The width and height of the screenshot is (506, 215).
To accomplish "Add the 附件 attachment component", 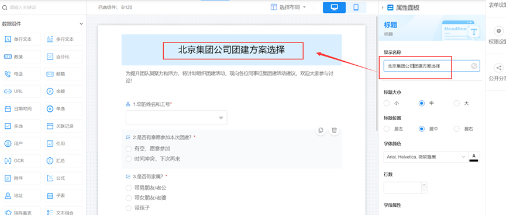I will coord(21,178).
